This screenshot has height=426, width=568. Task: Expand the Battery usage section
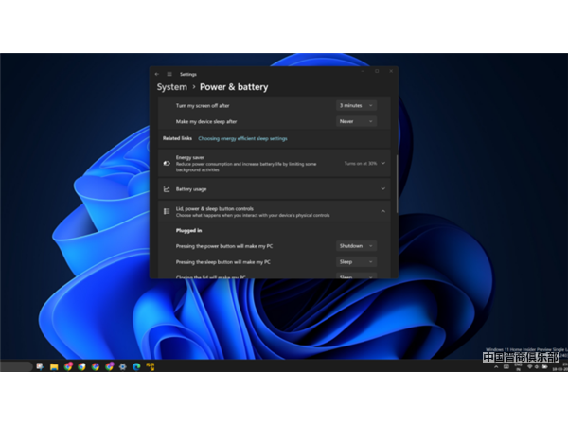tap(382, 188)
